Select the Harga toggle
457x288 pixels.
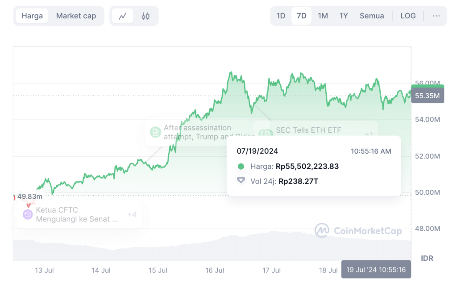[32, 16]
